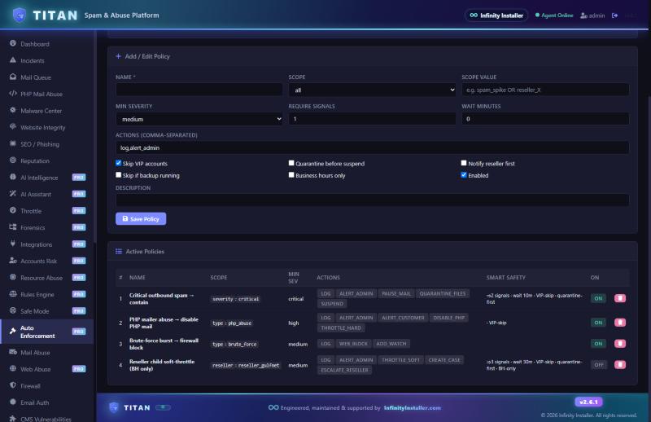This screenshot has height=422, width=651.
Task: Open Reputation sidebar icon
Action: click(13, 160)
